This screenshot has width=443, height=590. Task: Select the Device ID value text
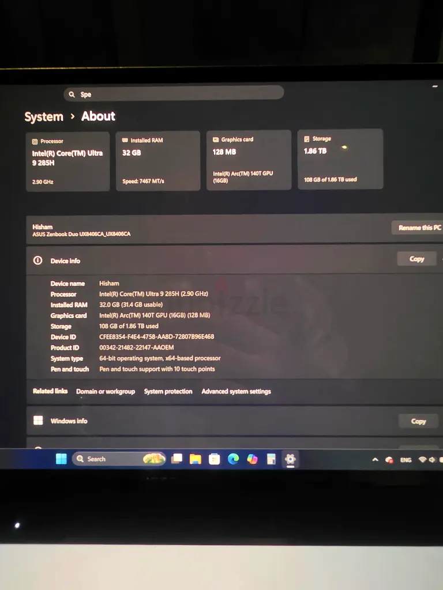tap(157, 336)
